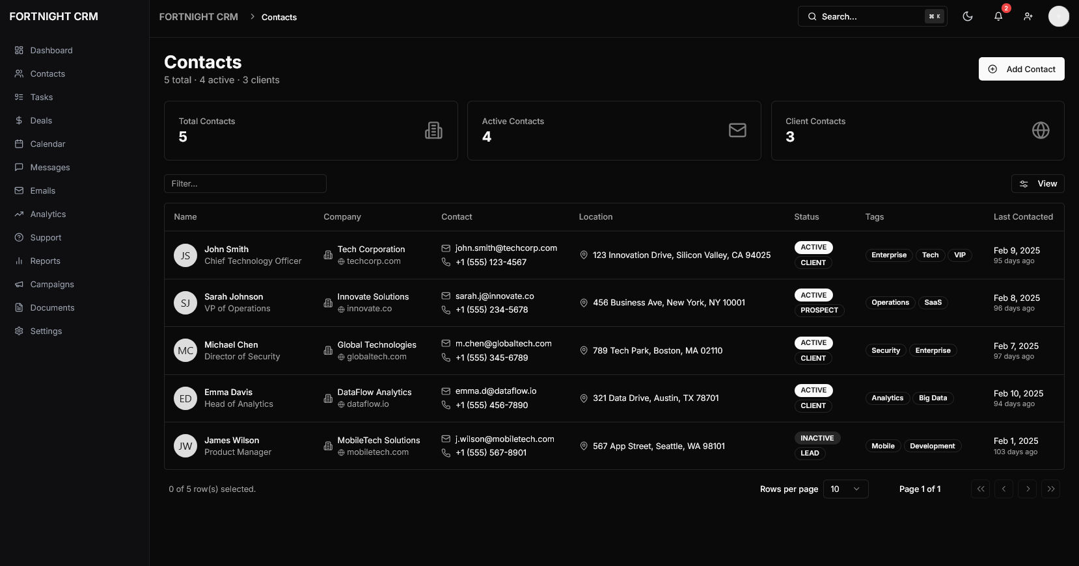
Task: Click the JS avatar for John Smith
Action: click(x=185, y=255)
